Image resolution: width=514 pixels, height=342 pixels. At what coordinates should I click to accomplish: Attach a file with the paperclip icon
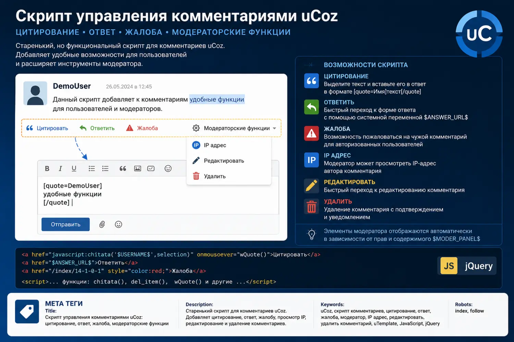[102, 225]
